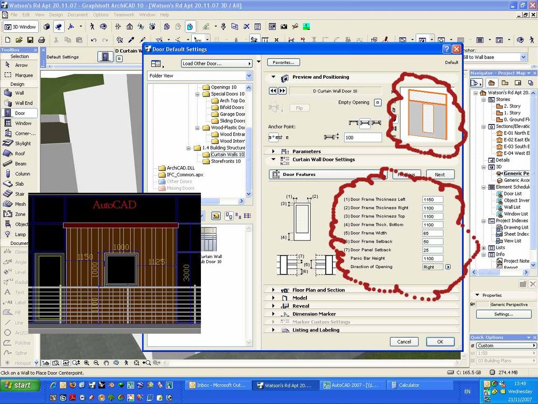Open the Document menu
The width and height of the screenshot is (538, 404).
(x=78, y=15)
